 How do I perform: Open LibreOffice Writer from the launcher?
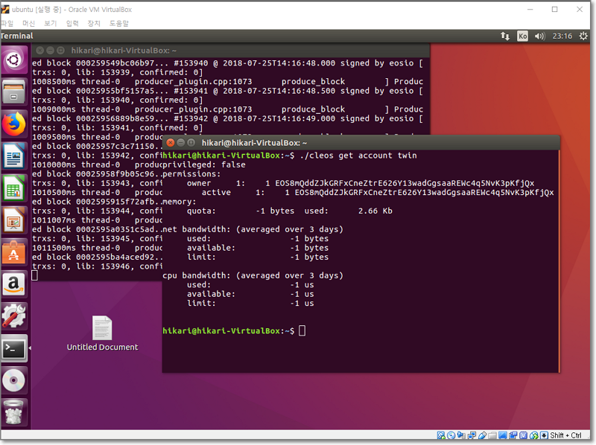click(14, 156)
